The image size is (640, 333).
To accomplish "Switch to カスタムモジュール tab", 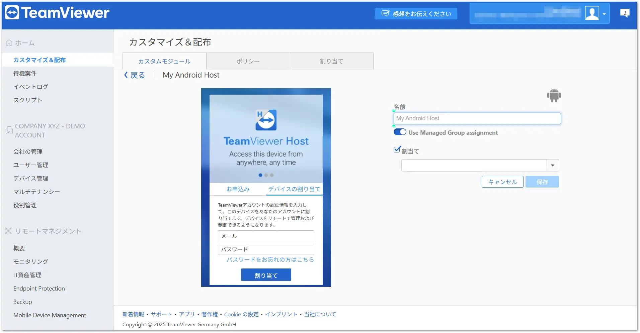I will (164, 61).
